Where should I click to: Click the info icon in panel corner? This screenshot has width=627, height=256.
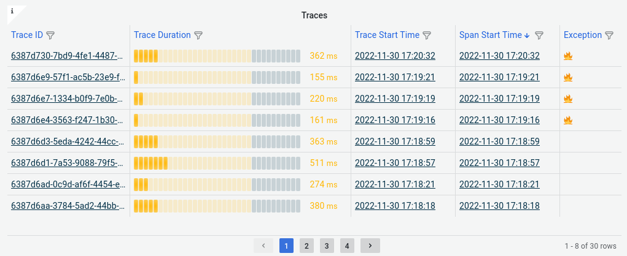click(12, 11)
